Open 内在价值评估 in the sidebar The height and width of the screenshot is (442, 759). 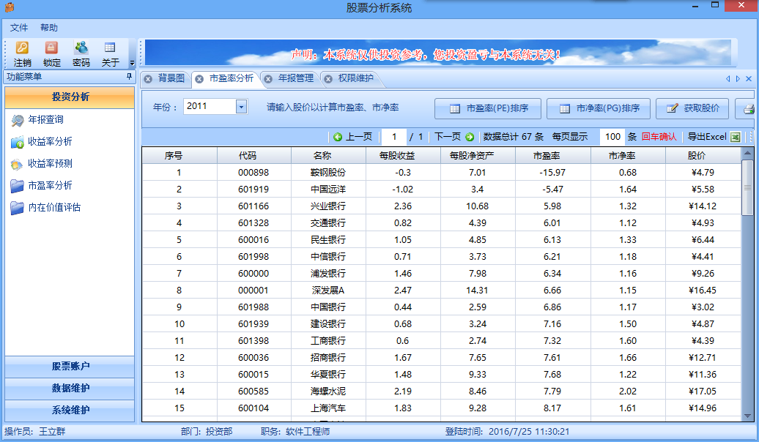pyautogui.click(x=54, y=207)
